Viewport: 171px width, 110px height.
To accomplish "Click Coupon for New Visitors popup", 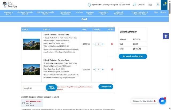I will coord(144,101).
